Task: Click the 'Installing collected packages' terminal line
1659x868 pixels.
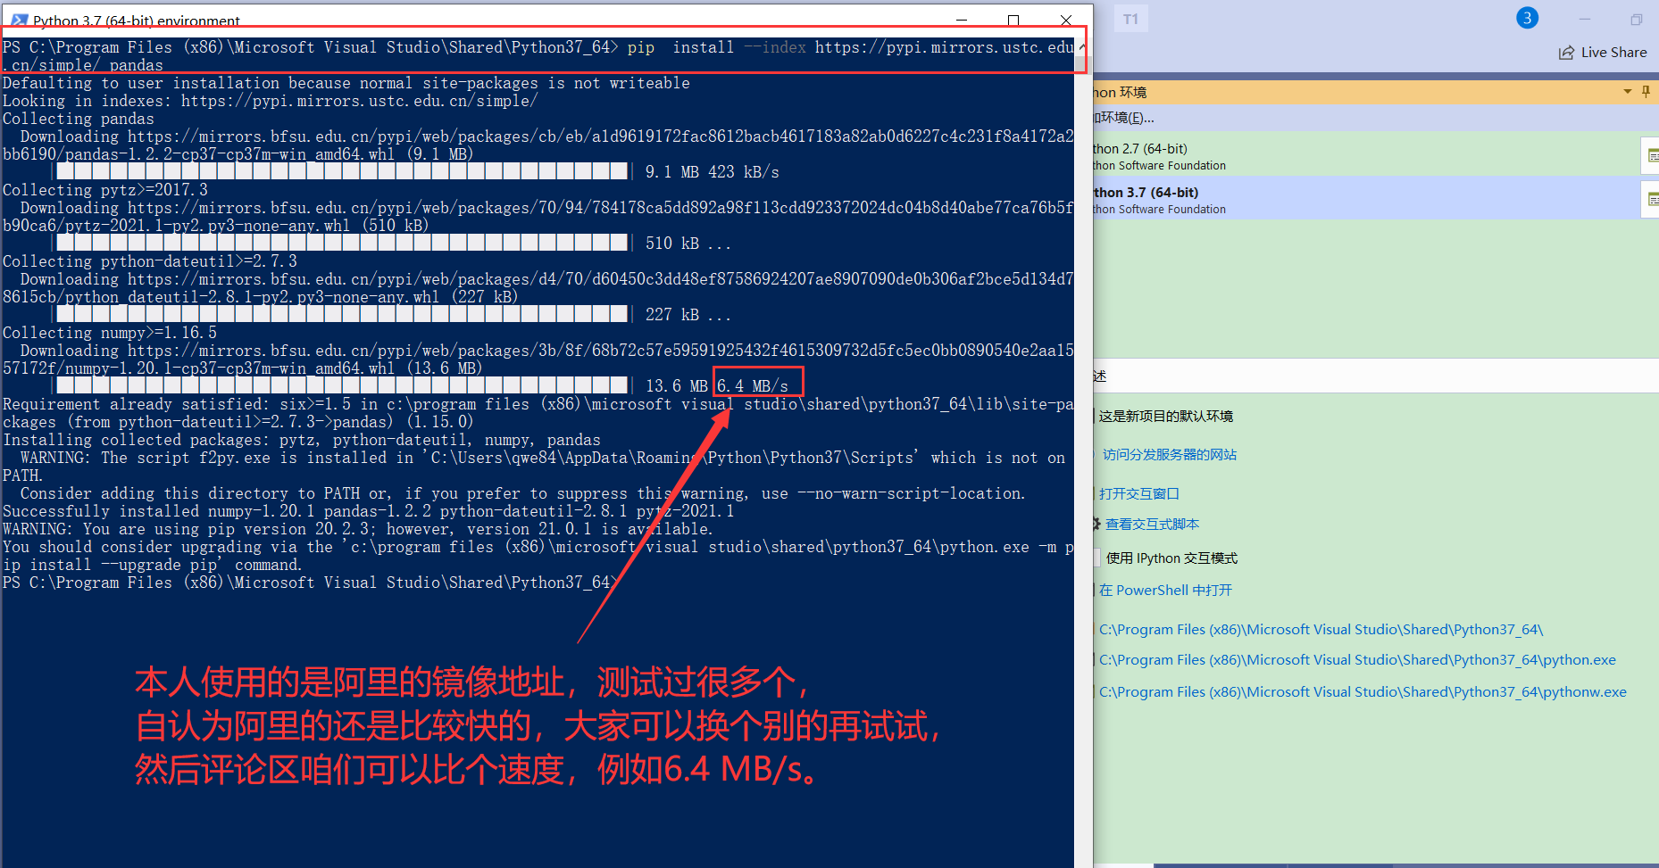Action: [x=302, y=440]
